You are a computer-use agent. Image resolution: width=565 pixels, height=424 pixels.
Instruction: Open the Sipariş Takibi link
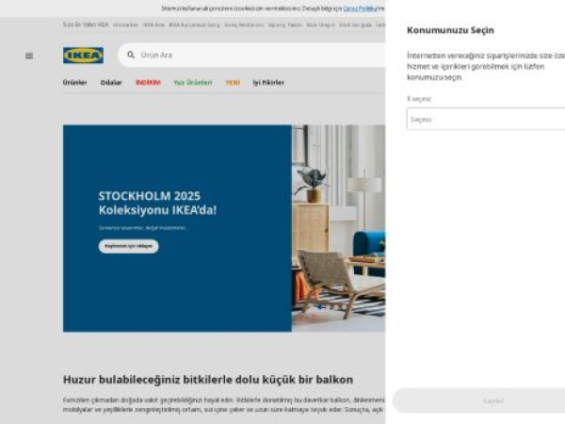[x=284, y=24]
